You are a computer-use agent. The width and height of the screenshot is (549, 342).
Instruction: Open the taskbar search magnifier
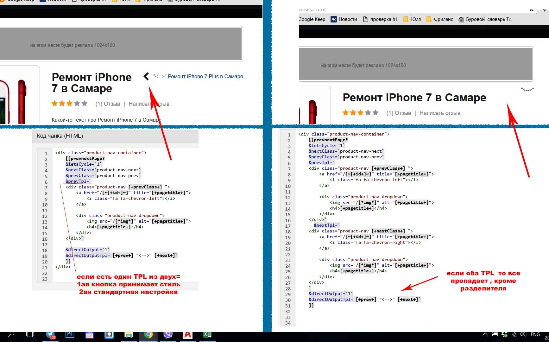[11, 334]
